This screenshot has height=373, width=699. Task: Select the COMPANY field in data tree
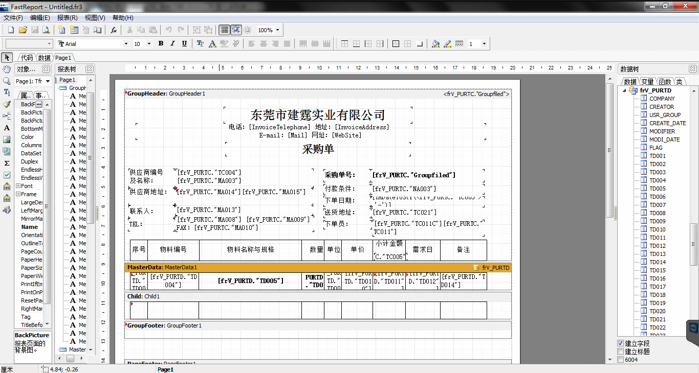point(662,99)
